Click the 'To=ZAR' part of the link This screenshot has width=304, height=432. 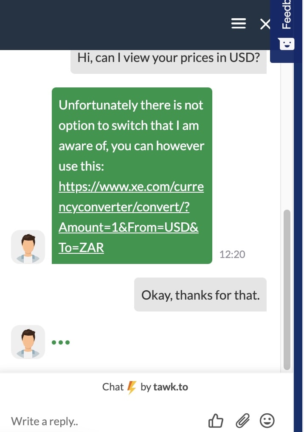81,248
